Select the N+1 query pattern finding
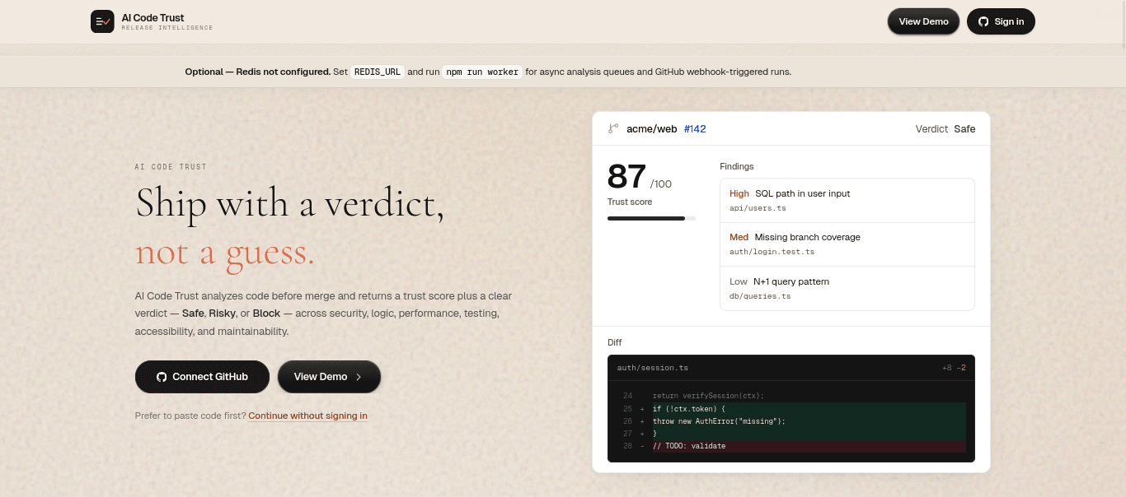 847,288
